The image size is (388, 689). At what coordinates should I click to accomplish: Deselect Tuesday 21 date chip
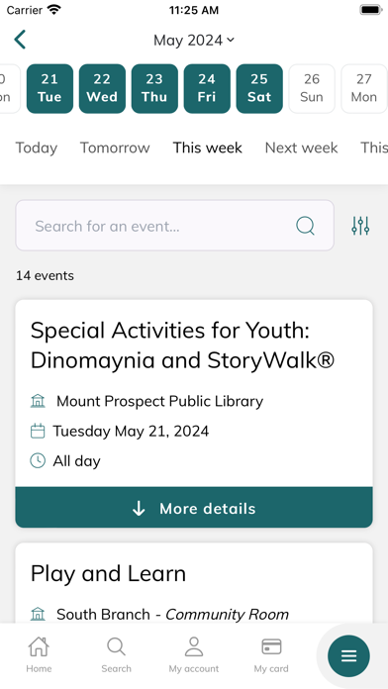[49, 88]
